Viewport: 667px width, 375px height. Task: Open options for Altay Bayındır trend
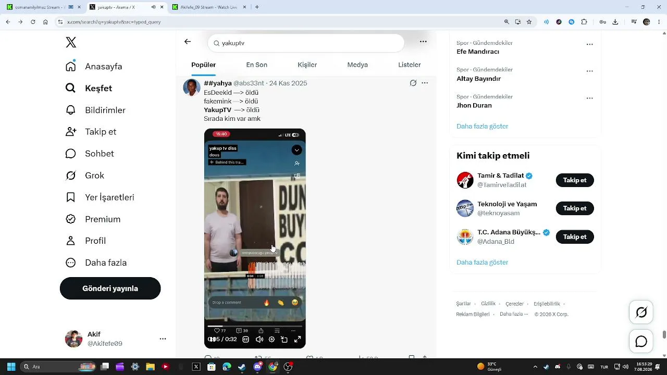tap(590, 71)
